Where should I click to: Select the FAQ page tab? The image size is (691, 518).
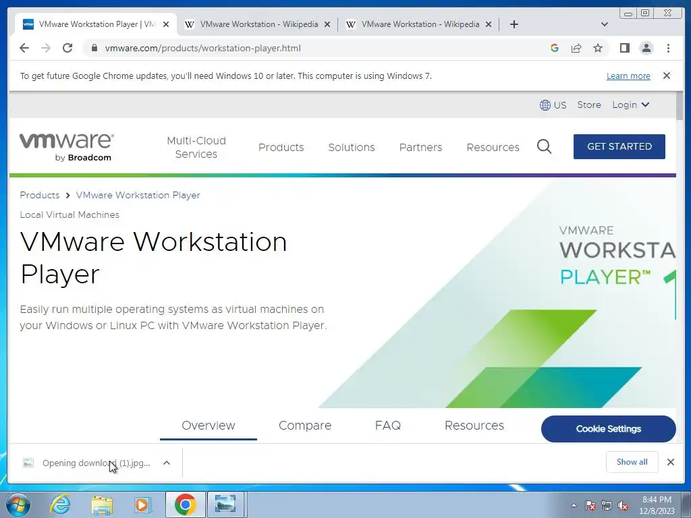click(x=388, y=426)
